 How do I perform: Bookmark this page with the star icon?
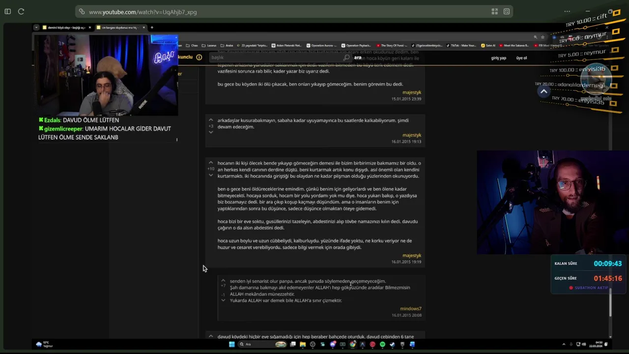543,37
